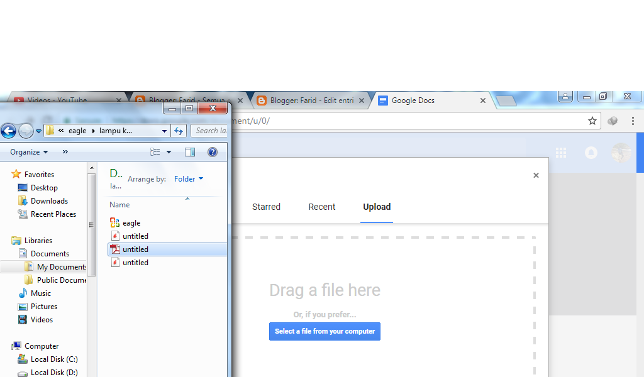This screenshot has height=377, width=644.
Task: Click the Change your view icon
Action: (155, 152)
